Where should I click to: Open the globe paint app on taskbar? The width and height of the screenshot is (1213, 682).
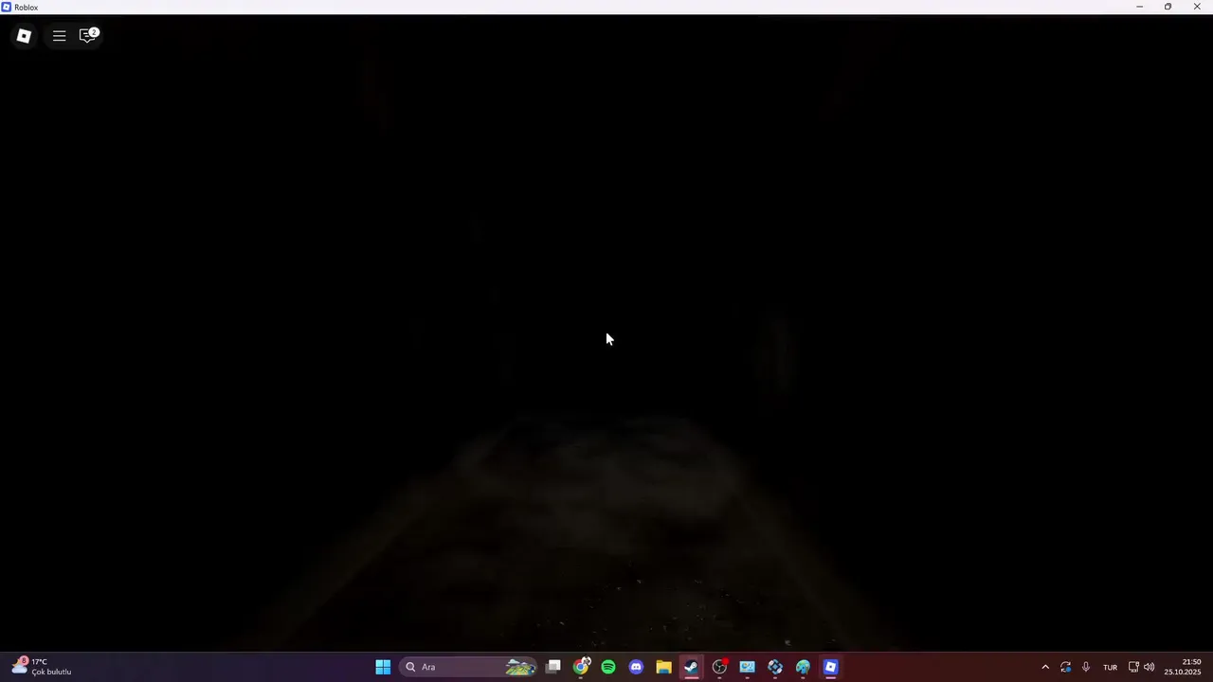click(803, 667)
